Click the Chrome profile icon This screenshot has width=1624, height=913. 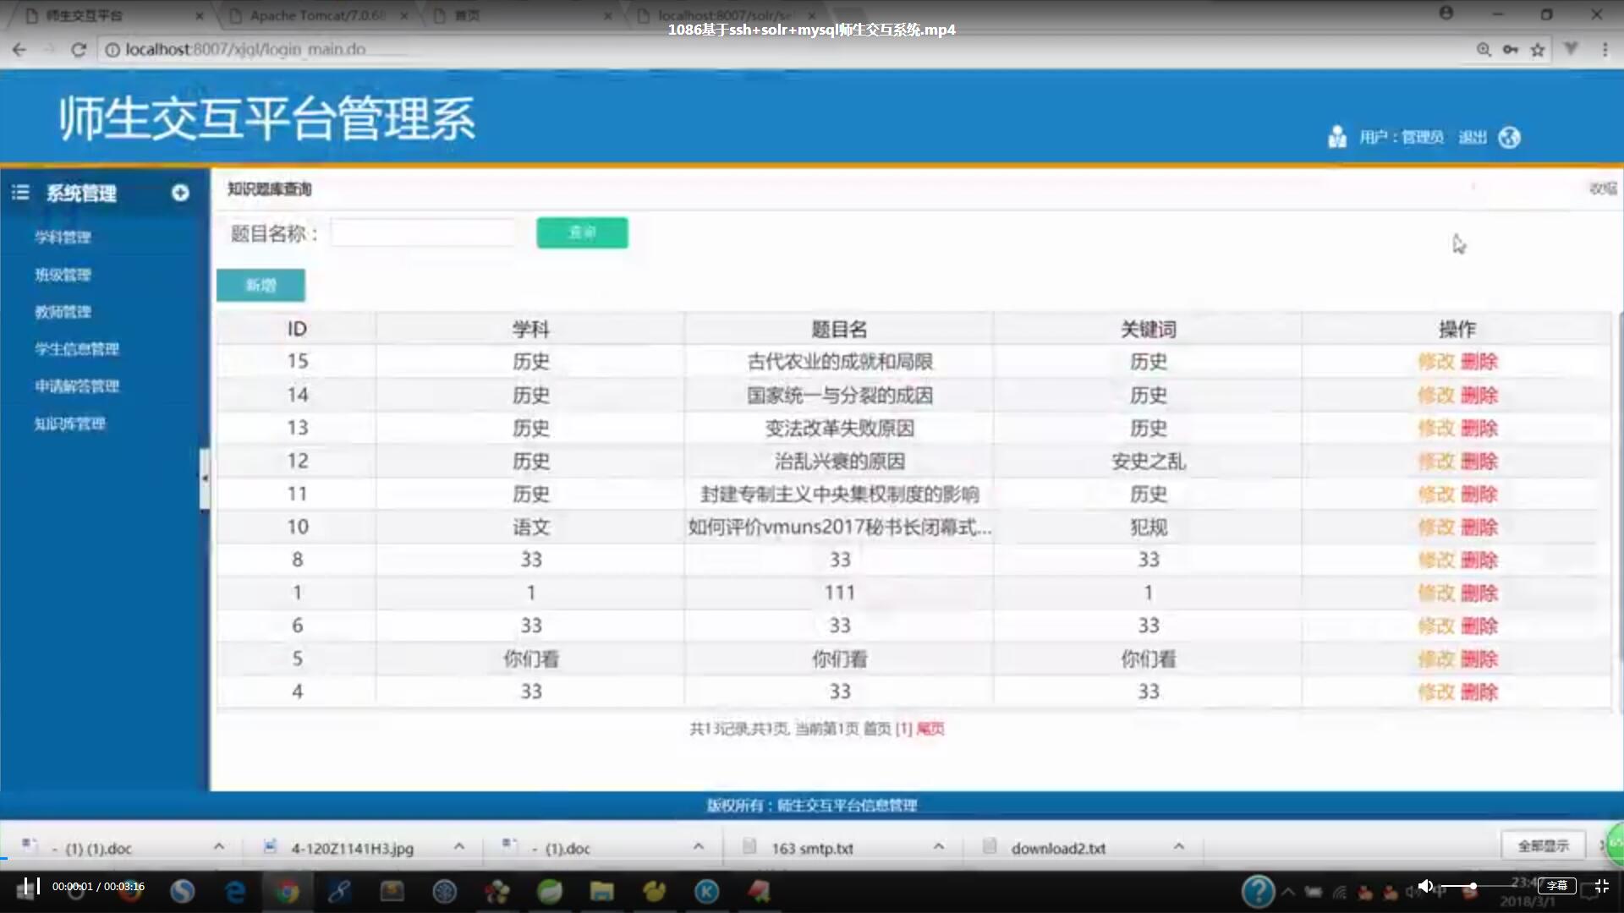pyautogui.click(x=1446, y=14)
